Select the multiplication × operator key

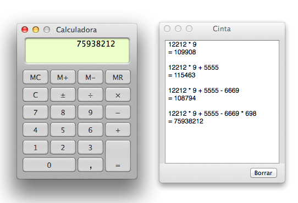pos(118,95)
